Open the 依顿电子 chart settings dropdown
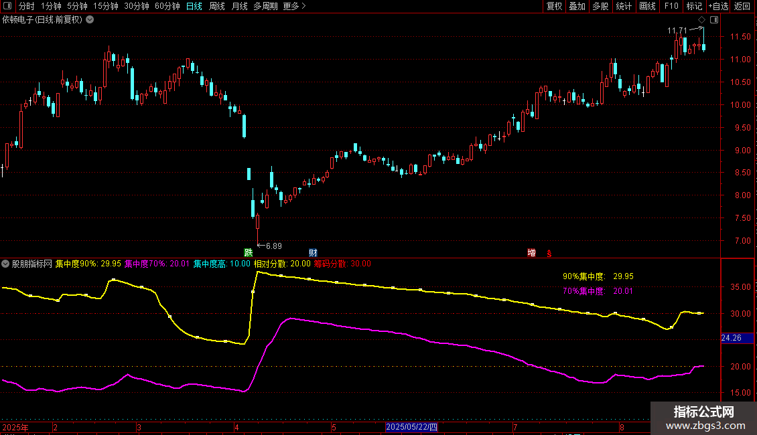The image size is (757, 435). [90, 20]
